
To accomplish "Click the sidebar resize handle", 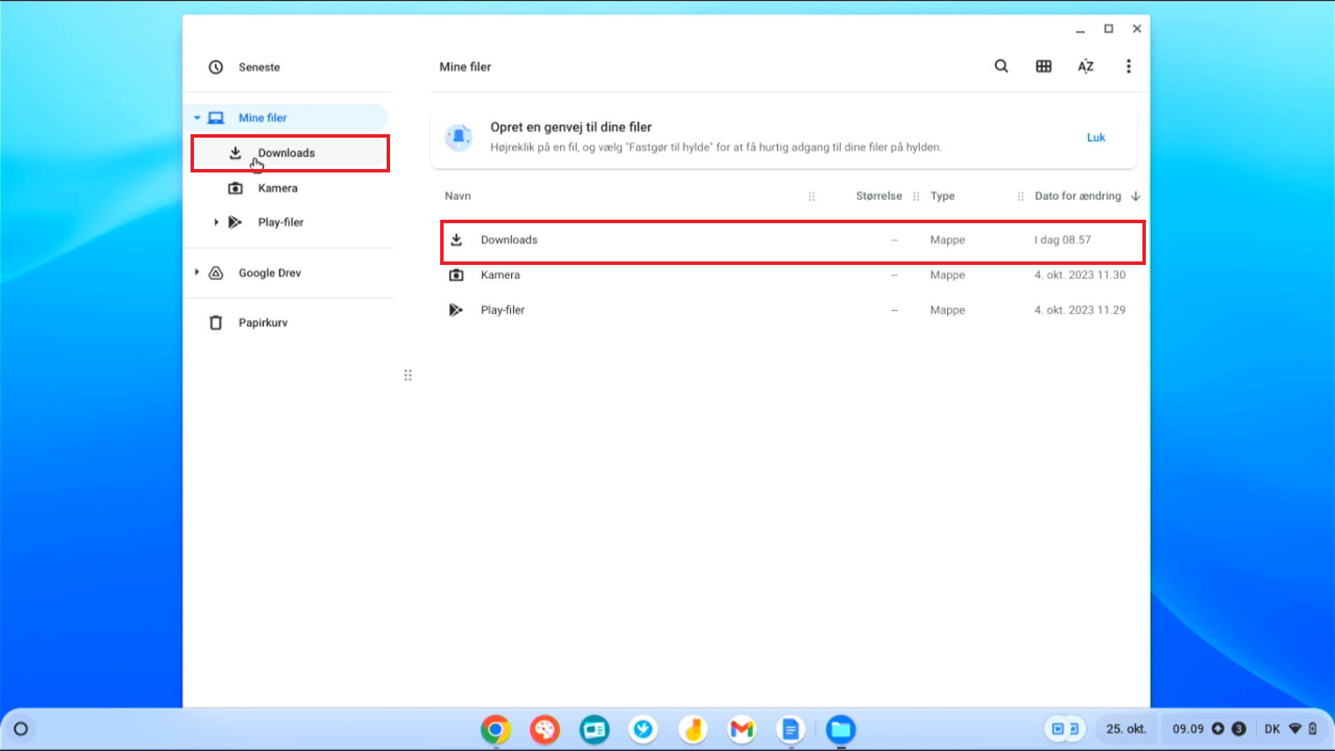I will click(x=408, y=375).
